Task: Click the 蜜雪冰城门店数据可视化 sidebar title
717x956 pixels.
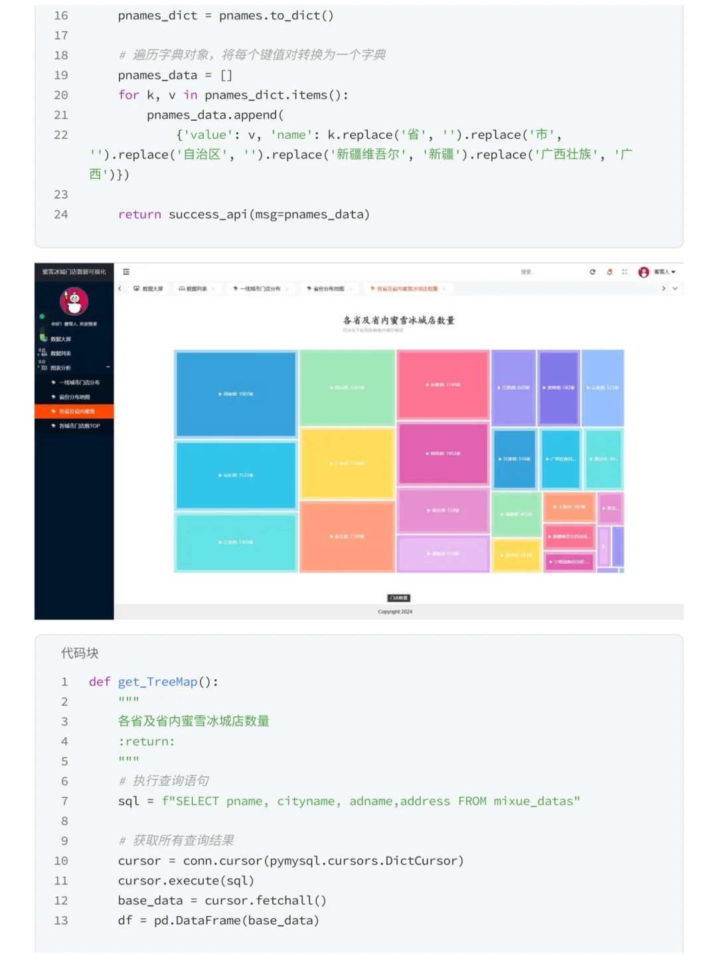Action: [x=74, y=272]
